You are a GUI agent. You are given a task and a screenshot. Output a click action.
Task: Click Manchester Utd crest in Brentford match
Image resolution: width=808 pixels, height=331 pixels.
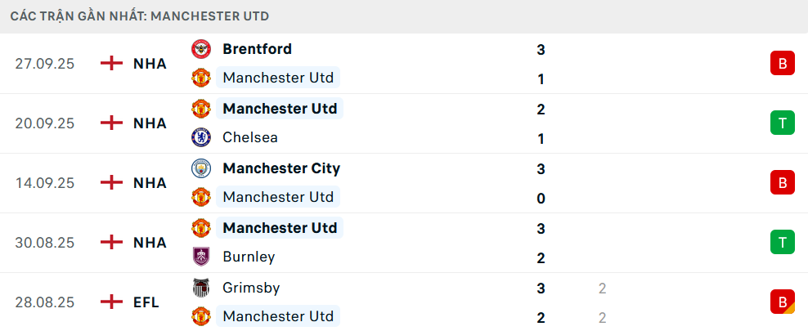(200, 78)
